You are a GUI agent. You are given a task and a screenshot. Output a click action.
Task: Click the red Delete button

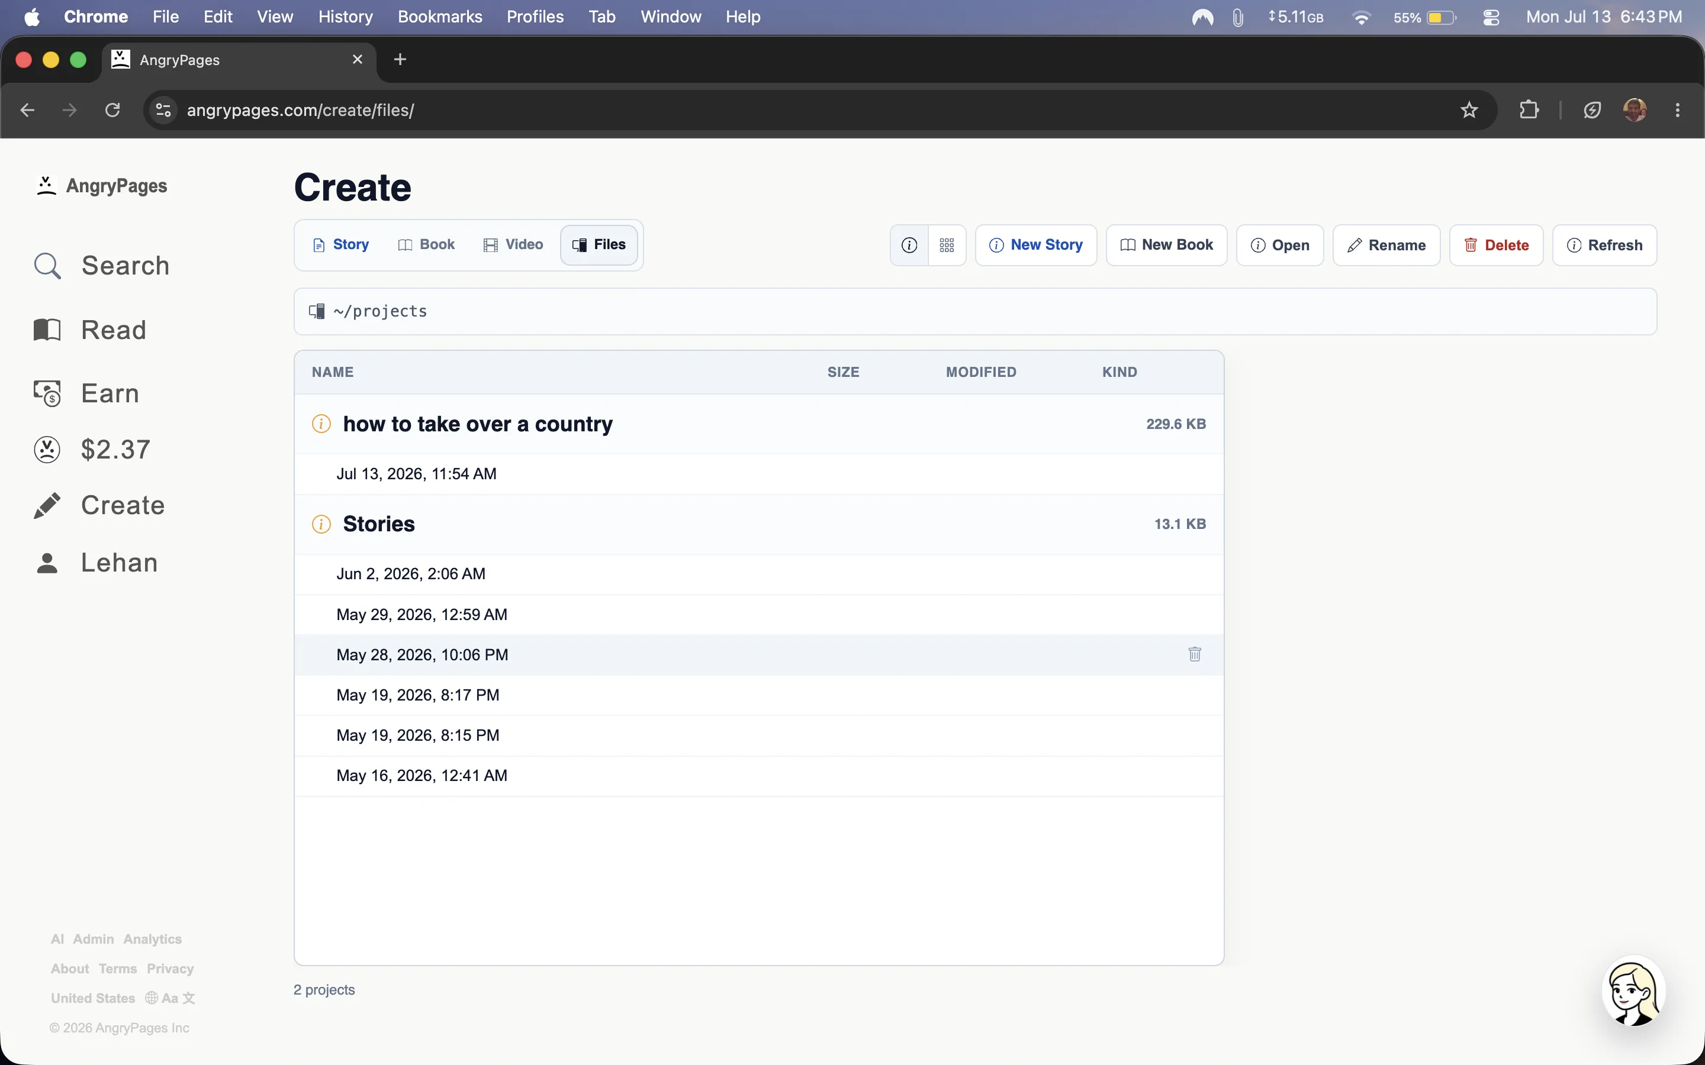coord(1496,245)
